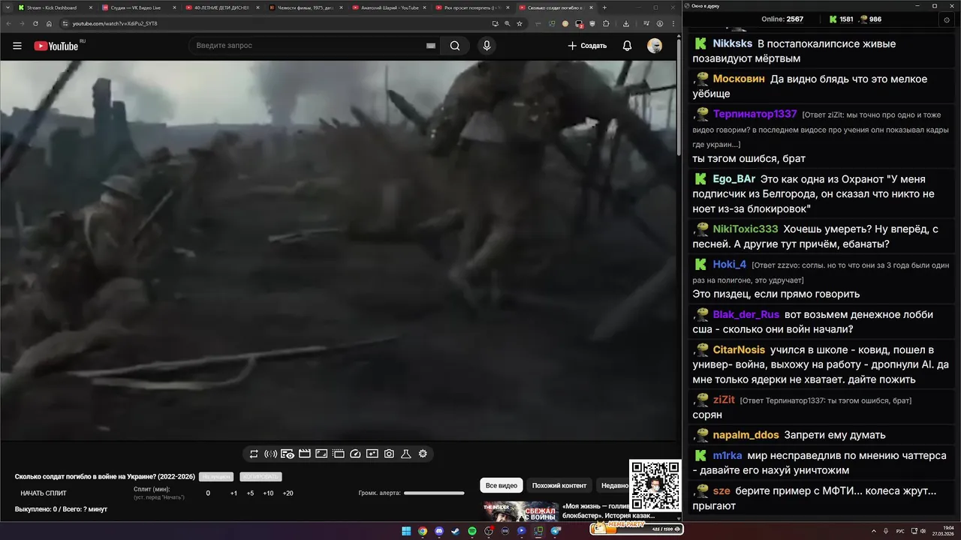Screen dimensions: 961x540
Task: Open extension settings gear in player toolbar
Action: click(423, 454)
